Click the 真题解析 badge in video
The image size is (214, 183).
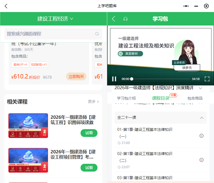pyautogui.click(x=130, y=54)
